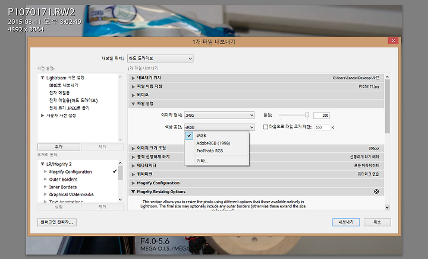Click the quality value field showing 100
Screen dimensions: 428x259
322,116
